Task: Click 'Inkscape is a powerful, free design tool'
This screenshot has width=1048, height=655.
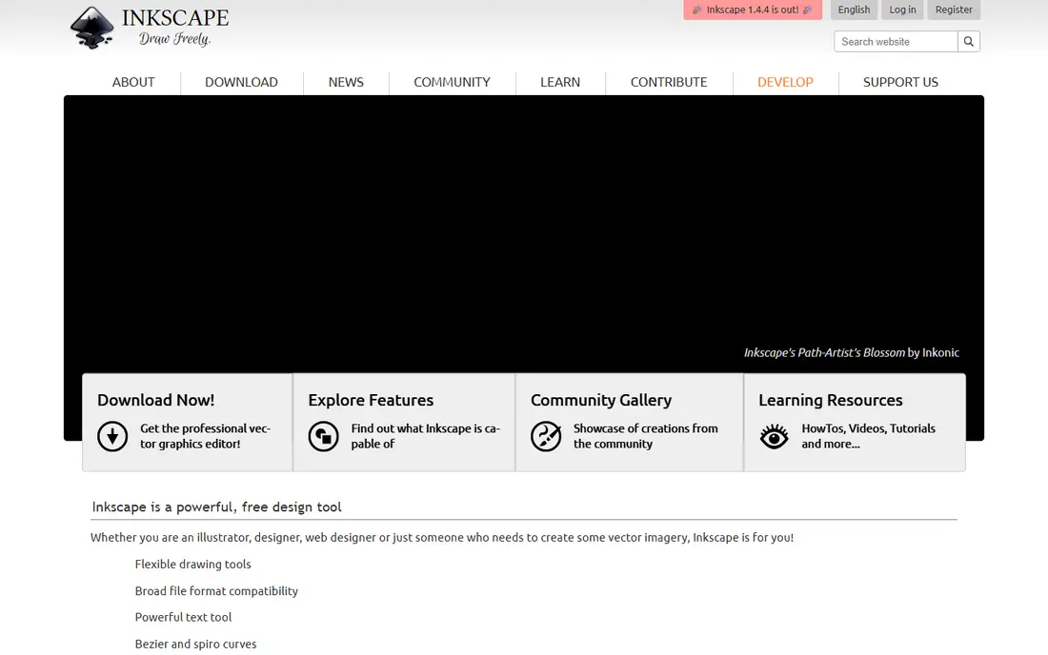Action: pos(216,506)
